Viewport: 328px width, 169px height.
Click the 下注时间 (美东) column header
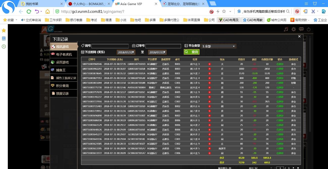coord(115,59)
